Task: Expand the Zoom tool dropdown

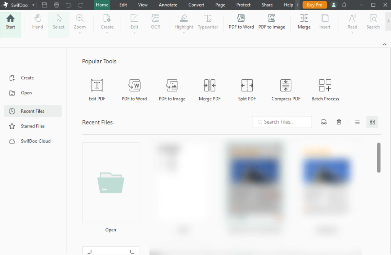Action: tap(79, 33)
